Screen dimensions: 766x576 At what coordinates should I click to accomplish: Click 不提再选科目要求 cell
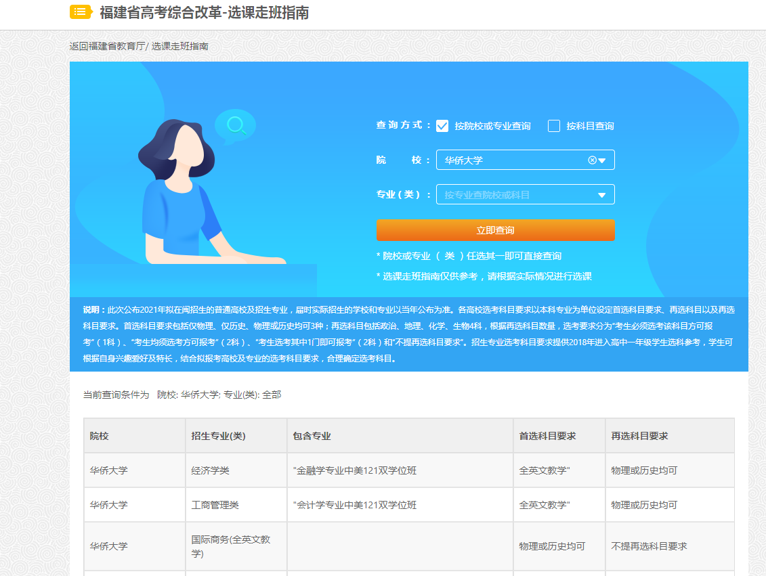670,546
